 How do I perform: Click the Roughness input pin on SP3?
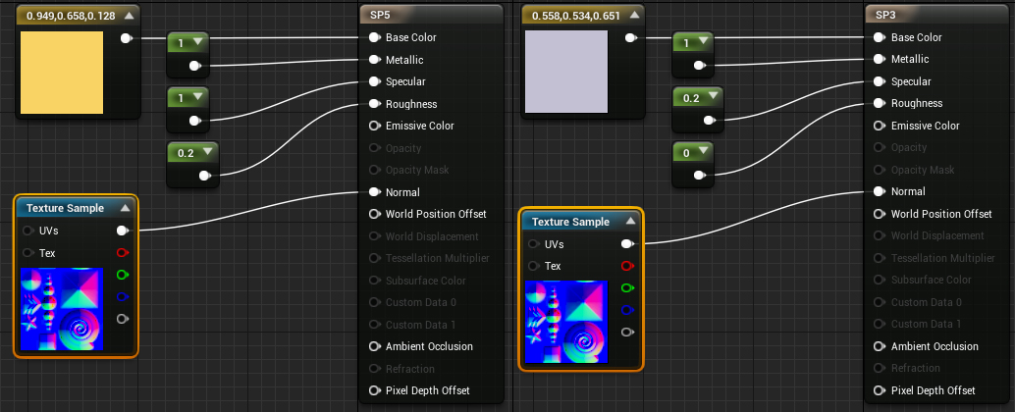880,103
